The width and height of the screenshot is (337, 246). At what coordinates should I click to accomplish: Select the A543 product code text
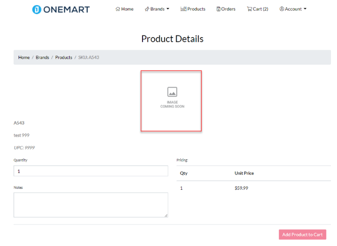tap(19, 123)
